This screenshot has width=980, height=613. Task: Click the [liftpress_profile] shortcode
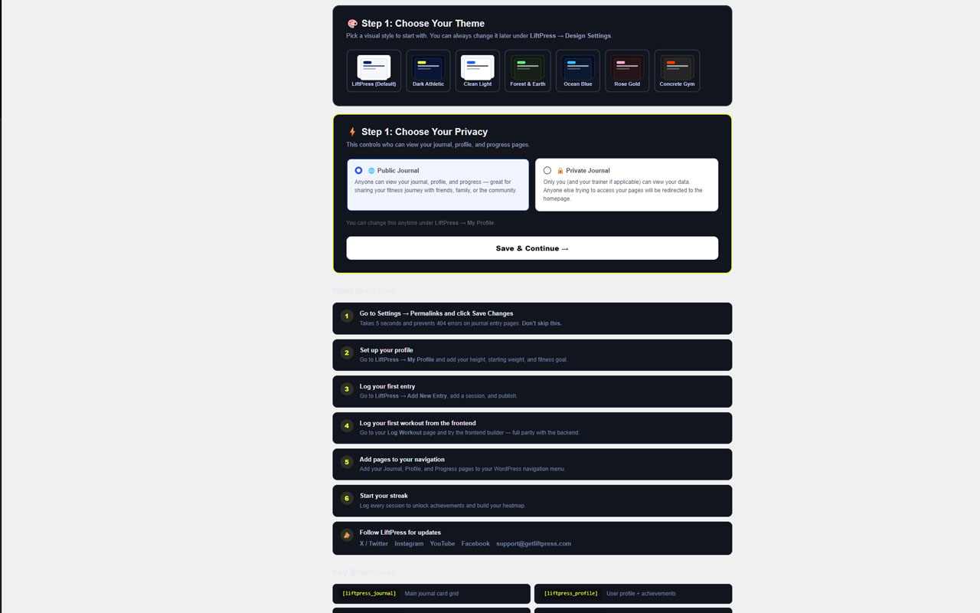point(571,593)
